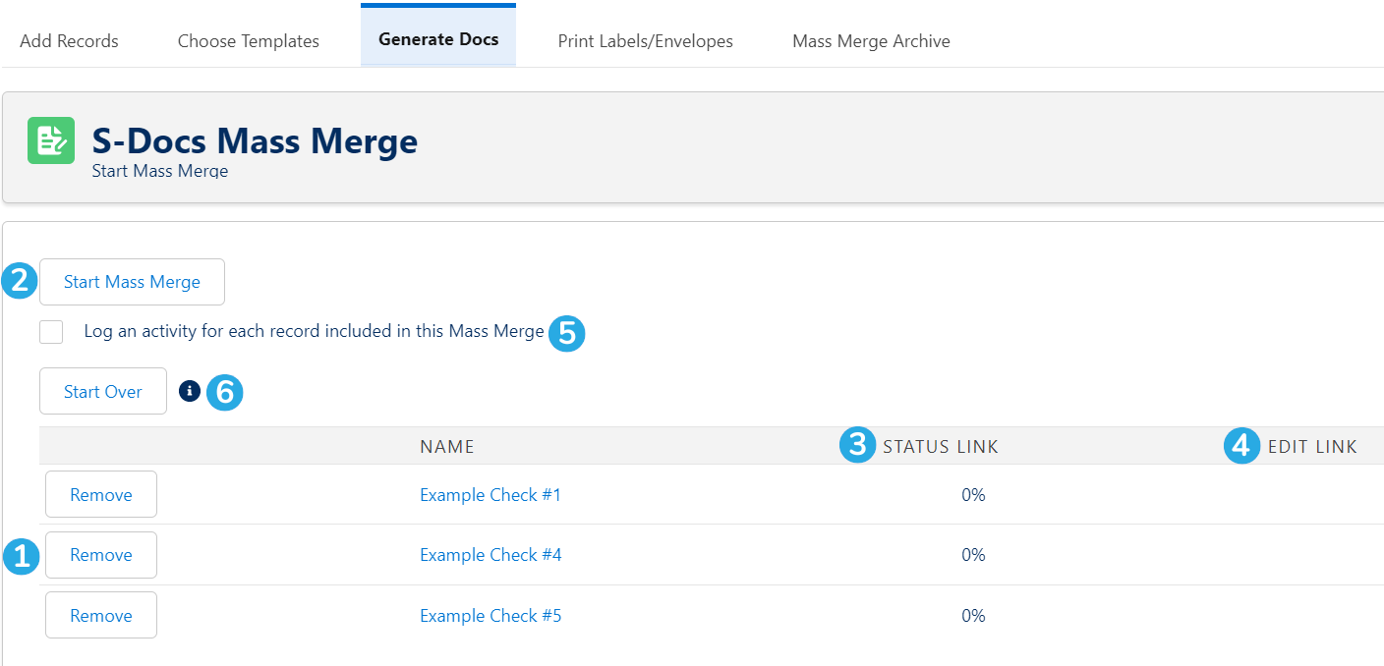Screen dimensions: 1384x666
Task: Click the blue number 6 callout badge
Action: pos(225,393)
